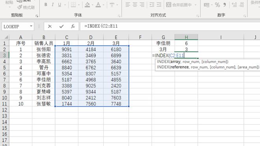Click name 刘克蓉 in column B
260x146 pixels.
44,86
